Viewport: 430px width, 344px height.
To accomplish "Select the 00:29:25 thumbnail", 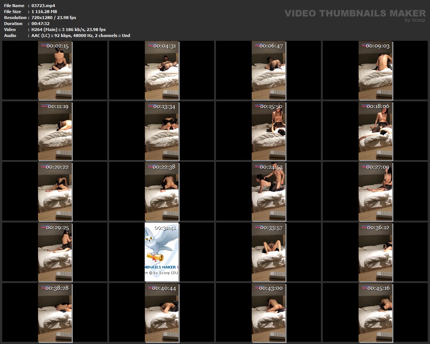I will click(55, 252).
